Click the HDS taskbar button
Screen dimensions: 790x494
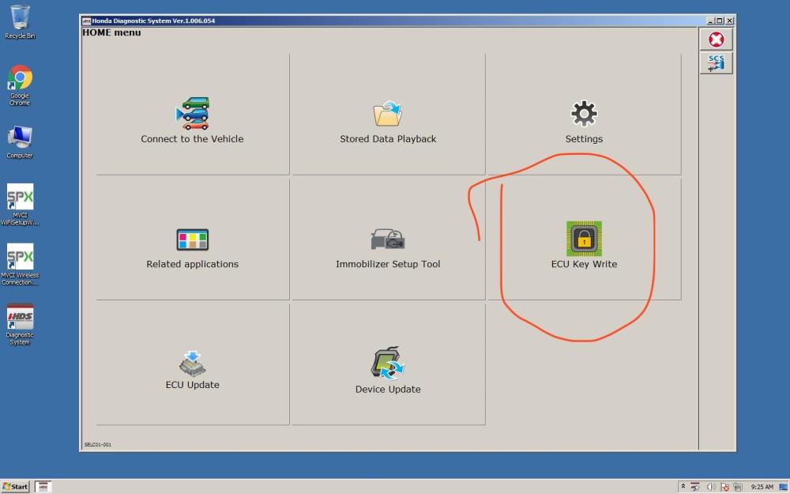point(43,486)
